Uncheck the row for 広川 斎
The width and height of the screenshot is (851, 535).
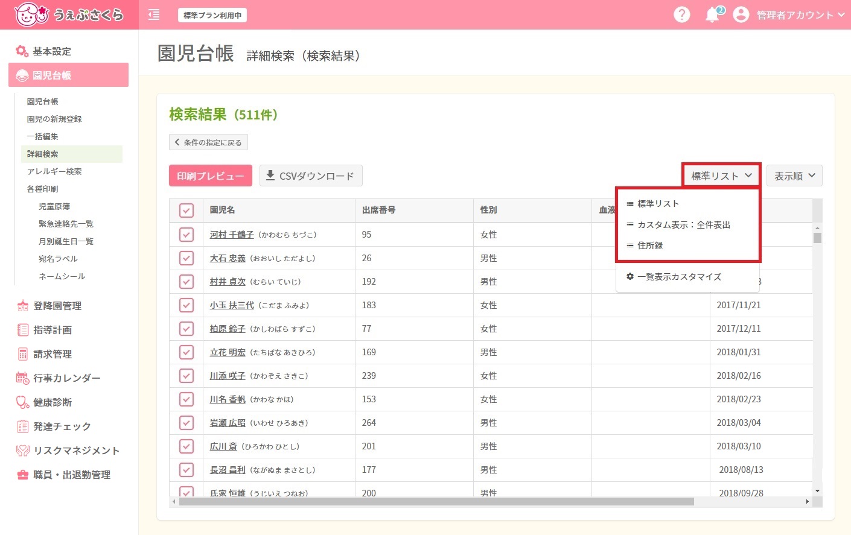pyautogui.click(x=186, y=446)
